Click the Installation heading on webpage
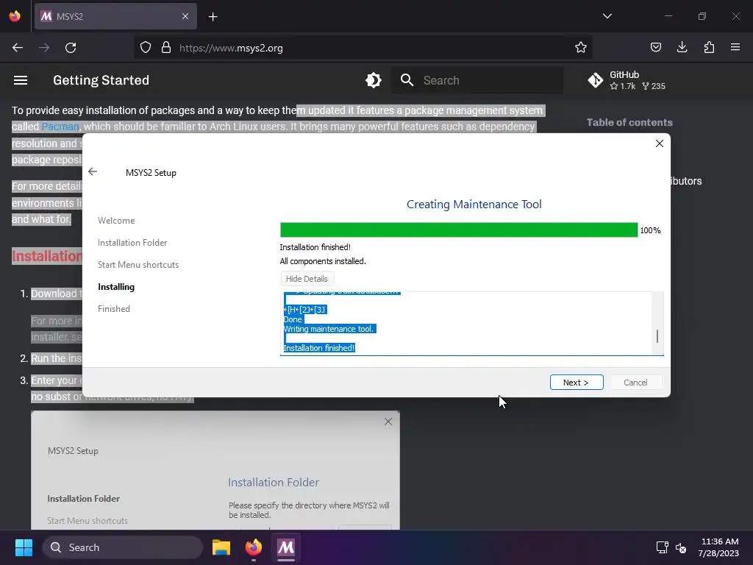Screen dimensions: 753x565 tap(47, 256)
